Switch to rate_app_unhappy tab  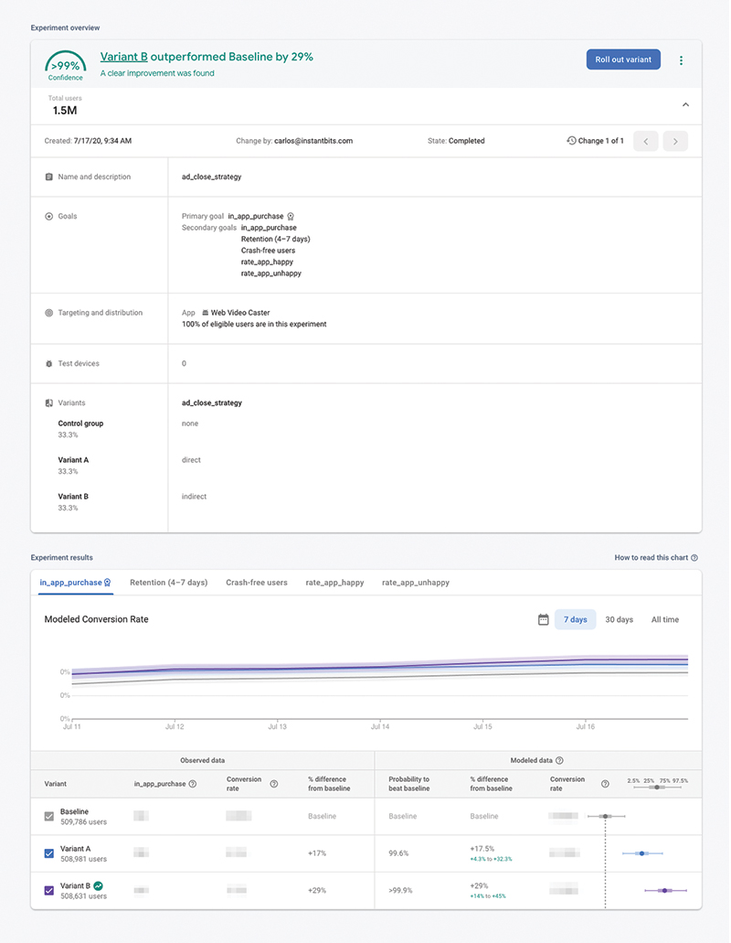[416, 583]
